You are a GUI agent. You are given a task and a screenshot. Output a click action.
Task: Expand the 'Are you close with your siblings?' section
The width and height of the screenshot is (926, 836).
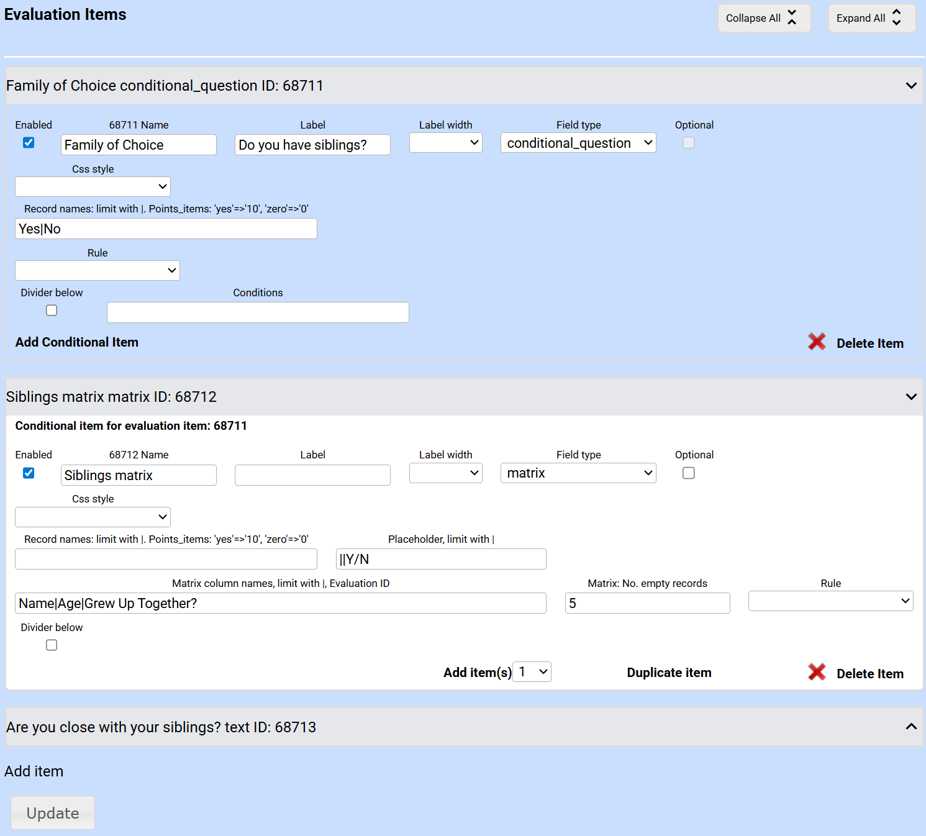910,727
